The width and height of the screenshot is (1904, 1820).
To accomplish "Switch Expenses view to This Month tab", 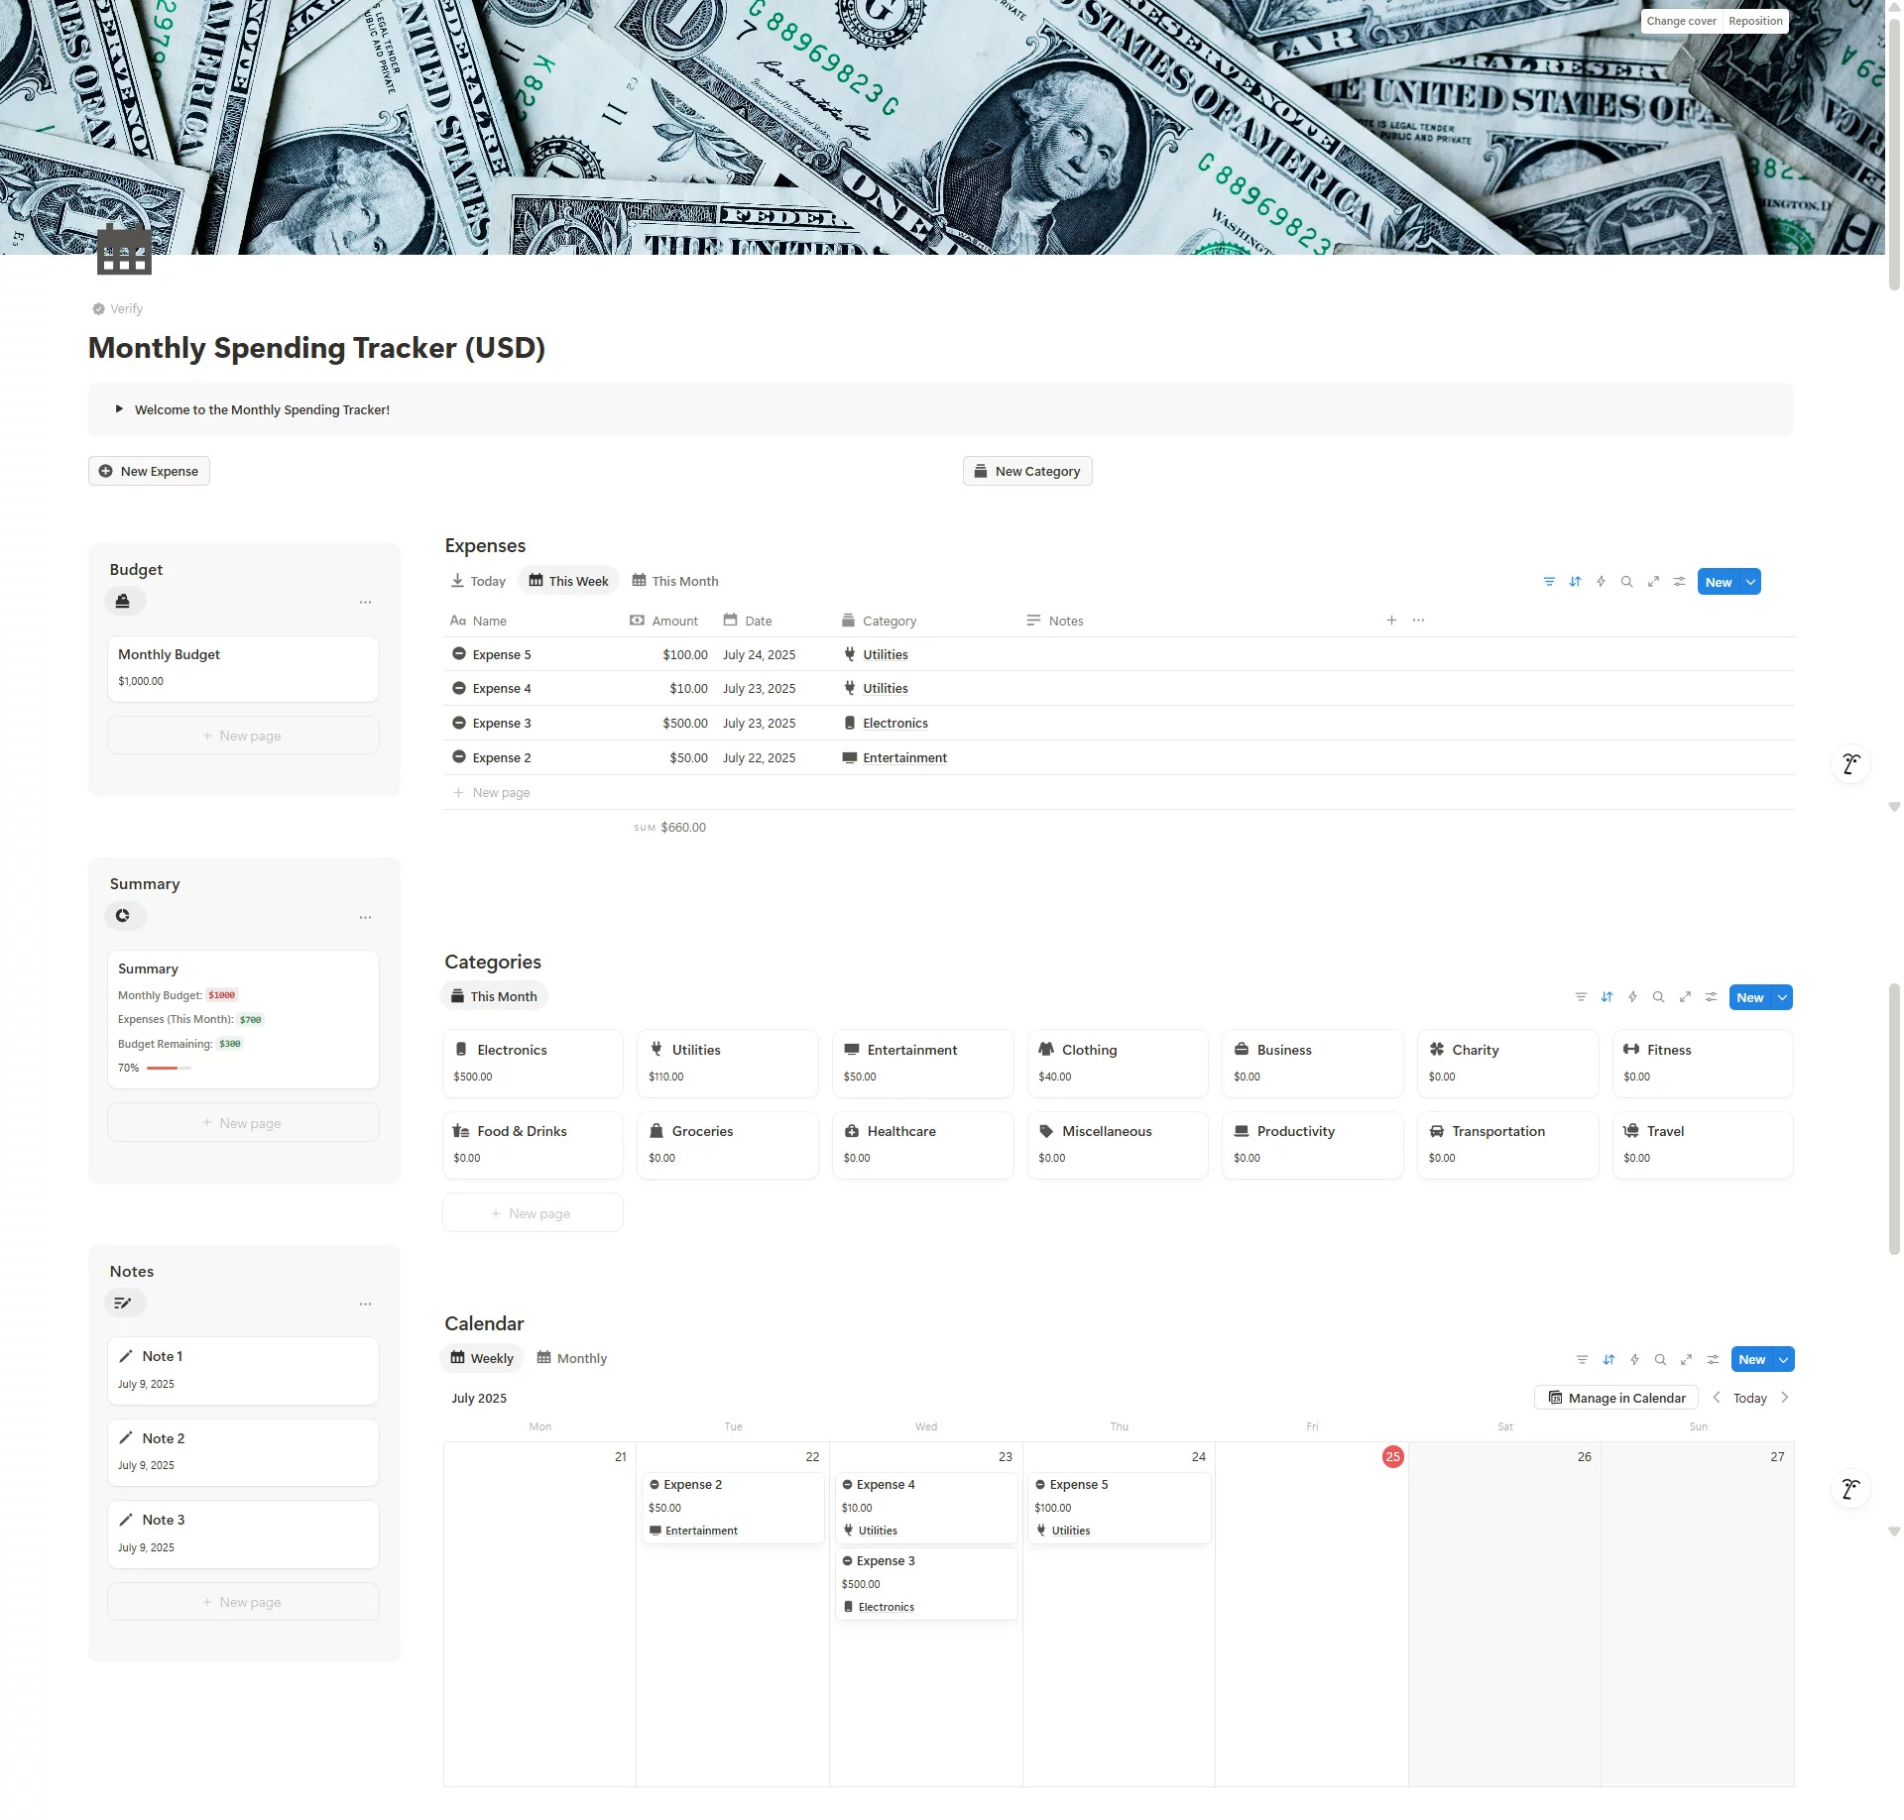I will [675, 581].
